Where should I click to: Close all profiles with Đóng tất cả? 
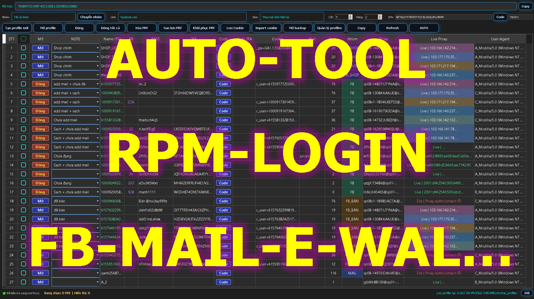(x=110, y=28)
